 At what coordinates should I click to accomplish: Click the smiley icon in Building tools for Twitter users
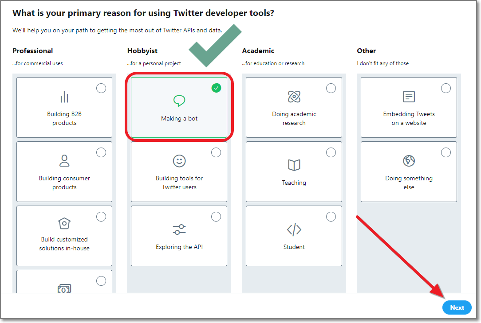(x=179, y=161)
